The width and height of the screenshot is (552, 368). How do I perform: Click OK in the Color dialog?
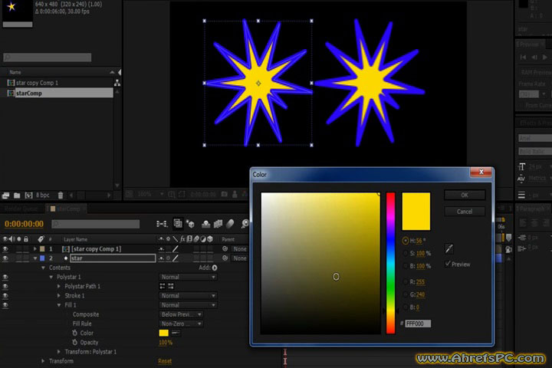pos(465,195)
